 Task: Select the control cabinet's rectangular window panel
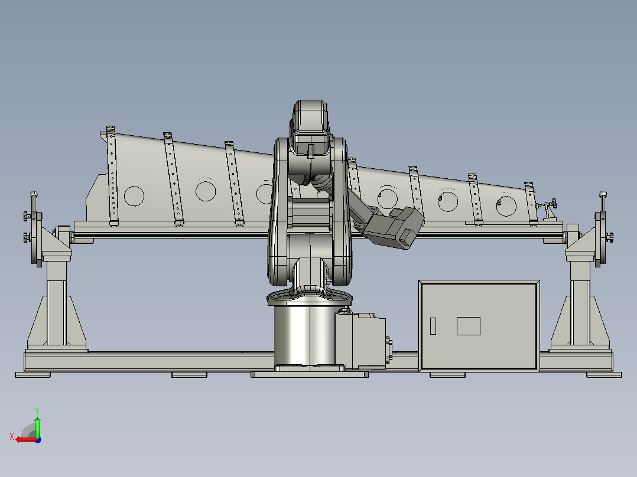(x=469, y=326)
